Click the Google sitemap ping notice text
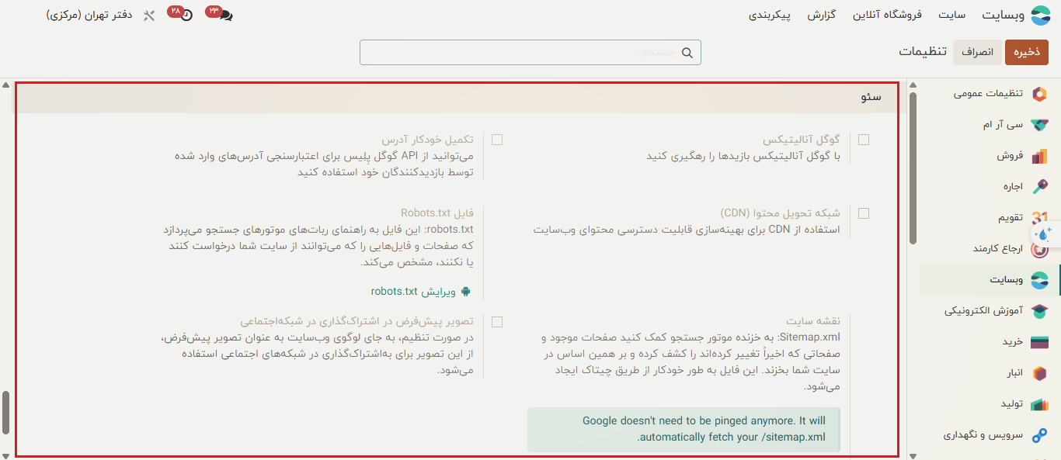Viewport: 1061px width, 460px height. coord(704,429)
